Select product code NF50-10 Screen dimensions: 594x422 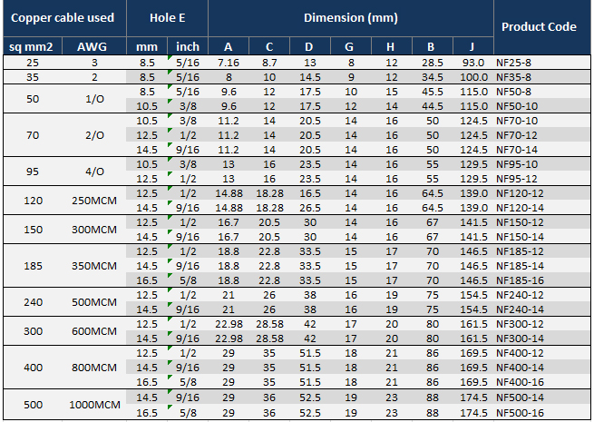click(517, 106)
